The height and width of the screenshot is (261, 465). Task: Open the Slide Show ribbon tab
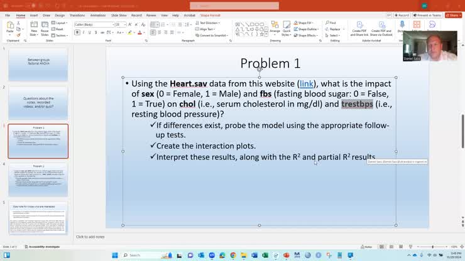[118, 15]
